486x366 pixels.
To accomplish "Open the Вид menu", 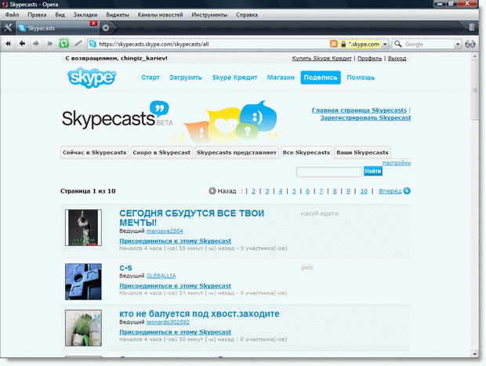I will click(60, 15).
